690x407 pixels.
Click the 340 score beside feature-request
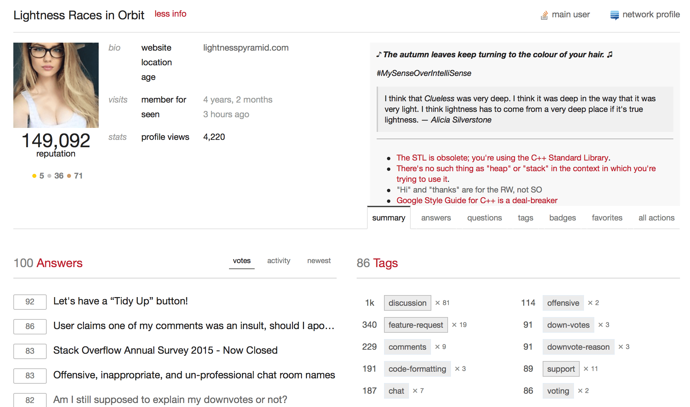pyautogui.click(x=369, y=325)
